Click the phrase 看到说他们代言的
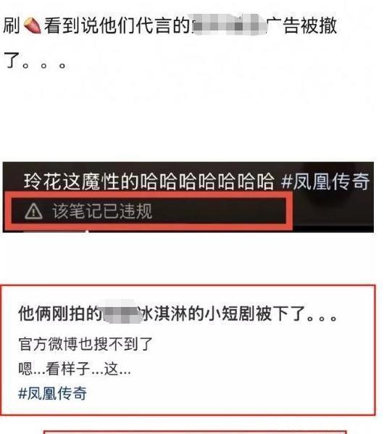Viewport: 384px width, 434px height. click(x=117, y=25)
